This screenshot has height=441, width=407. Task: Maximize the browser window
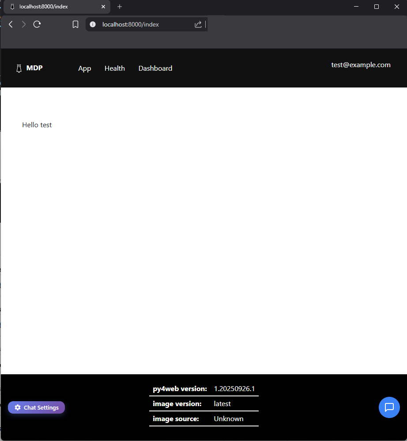376,7
